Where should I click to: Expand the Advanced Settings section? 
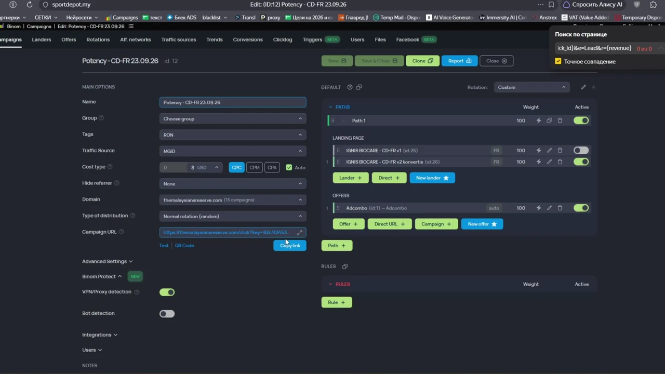(x=107, y=261)
